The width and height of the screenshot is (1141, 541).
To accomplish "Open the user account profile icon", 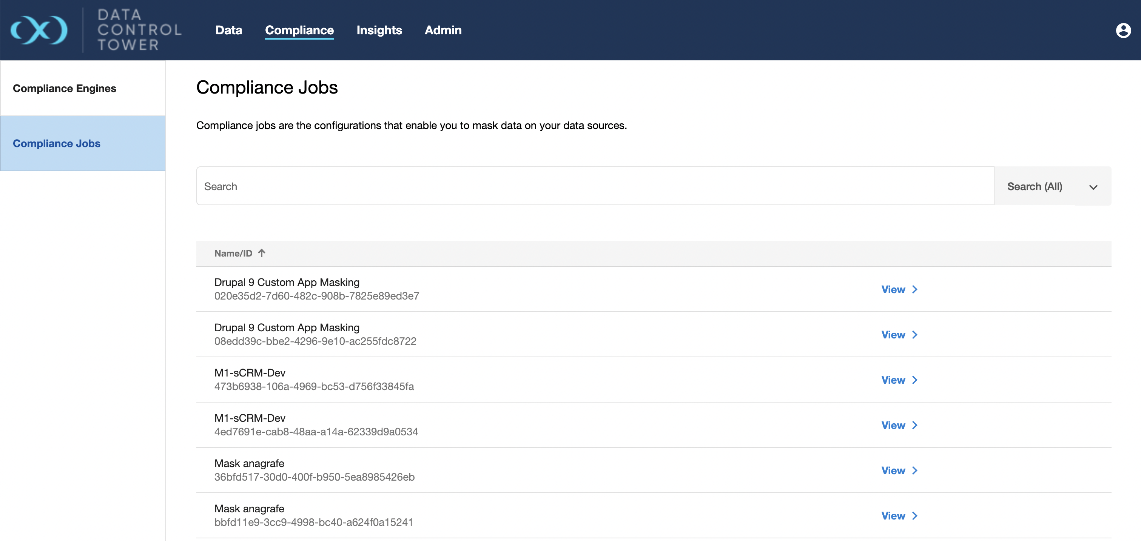I will coord(1123,30).
